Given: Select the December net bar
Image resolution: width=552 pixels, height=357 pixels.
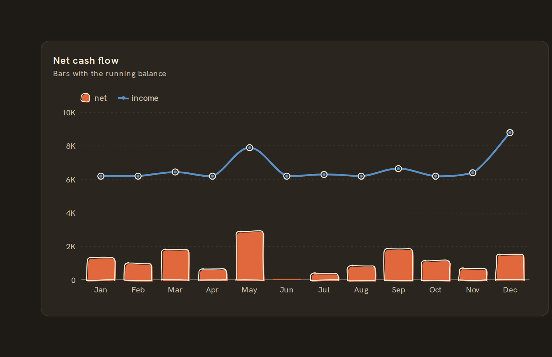Looking at the screenshot, I should point(510,267).
